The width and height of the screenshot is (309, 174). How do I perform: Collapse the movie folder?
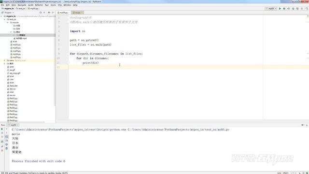click(x=8, y=23)
